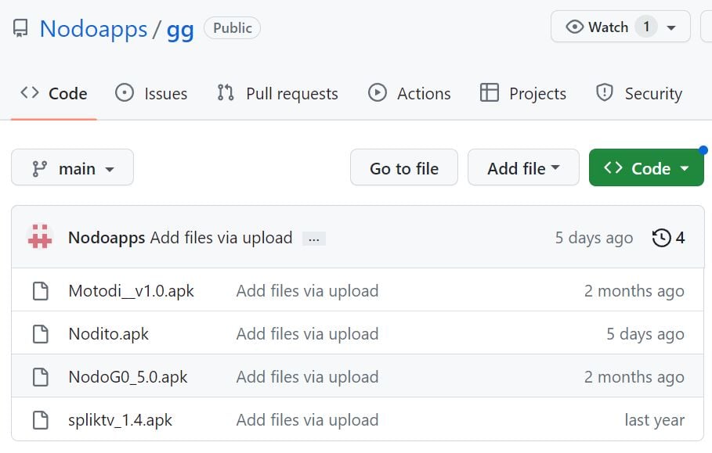
Task: Click 2 months ago in NodoG0_5.0.apk row
Action: click(634, 377)
